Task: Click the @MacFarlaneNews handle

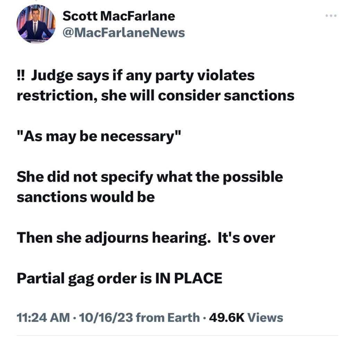Action: 123,33
